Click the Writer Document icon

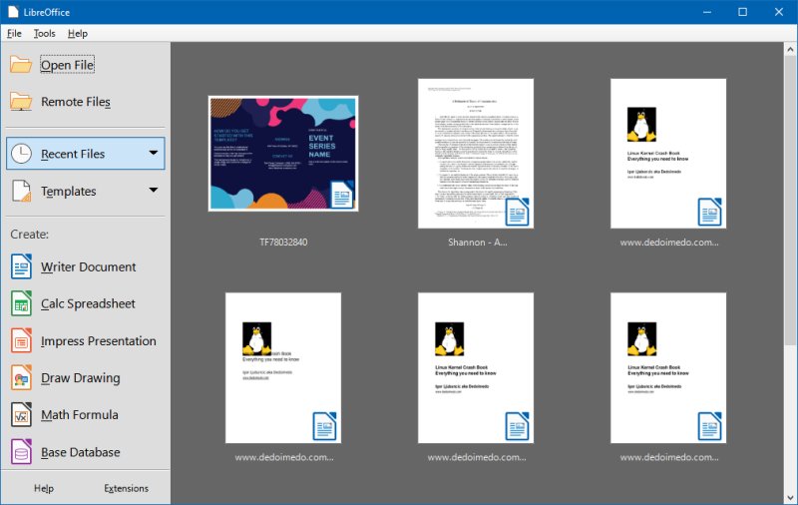click(22, 266)
